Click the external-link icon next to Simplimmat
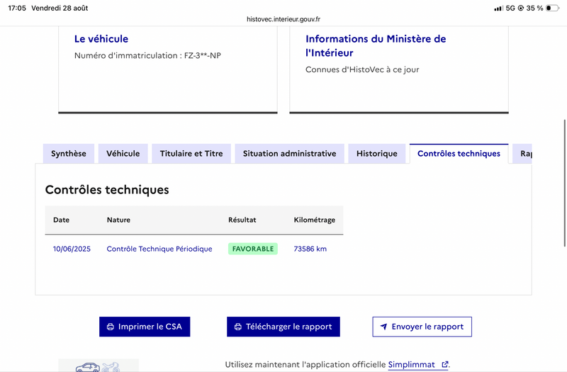The image size is (567, 372). tap(445, 364)
